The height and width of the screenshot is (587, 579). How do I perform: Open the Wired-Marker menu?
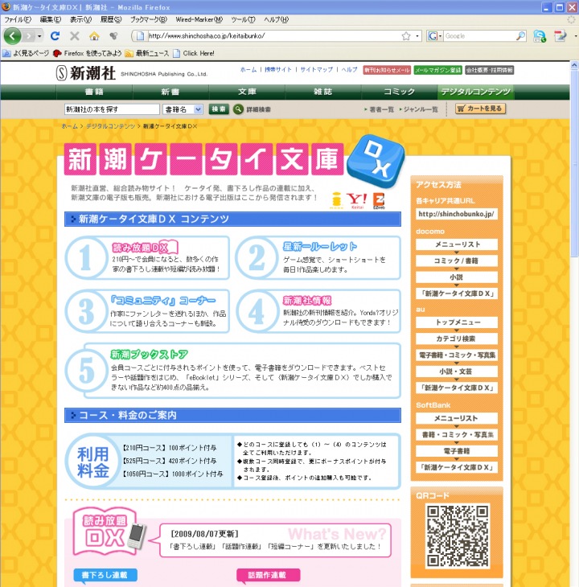coord(199,19)
